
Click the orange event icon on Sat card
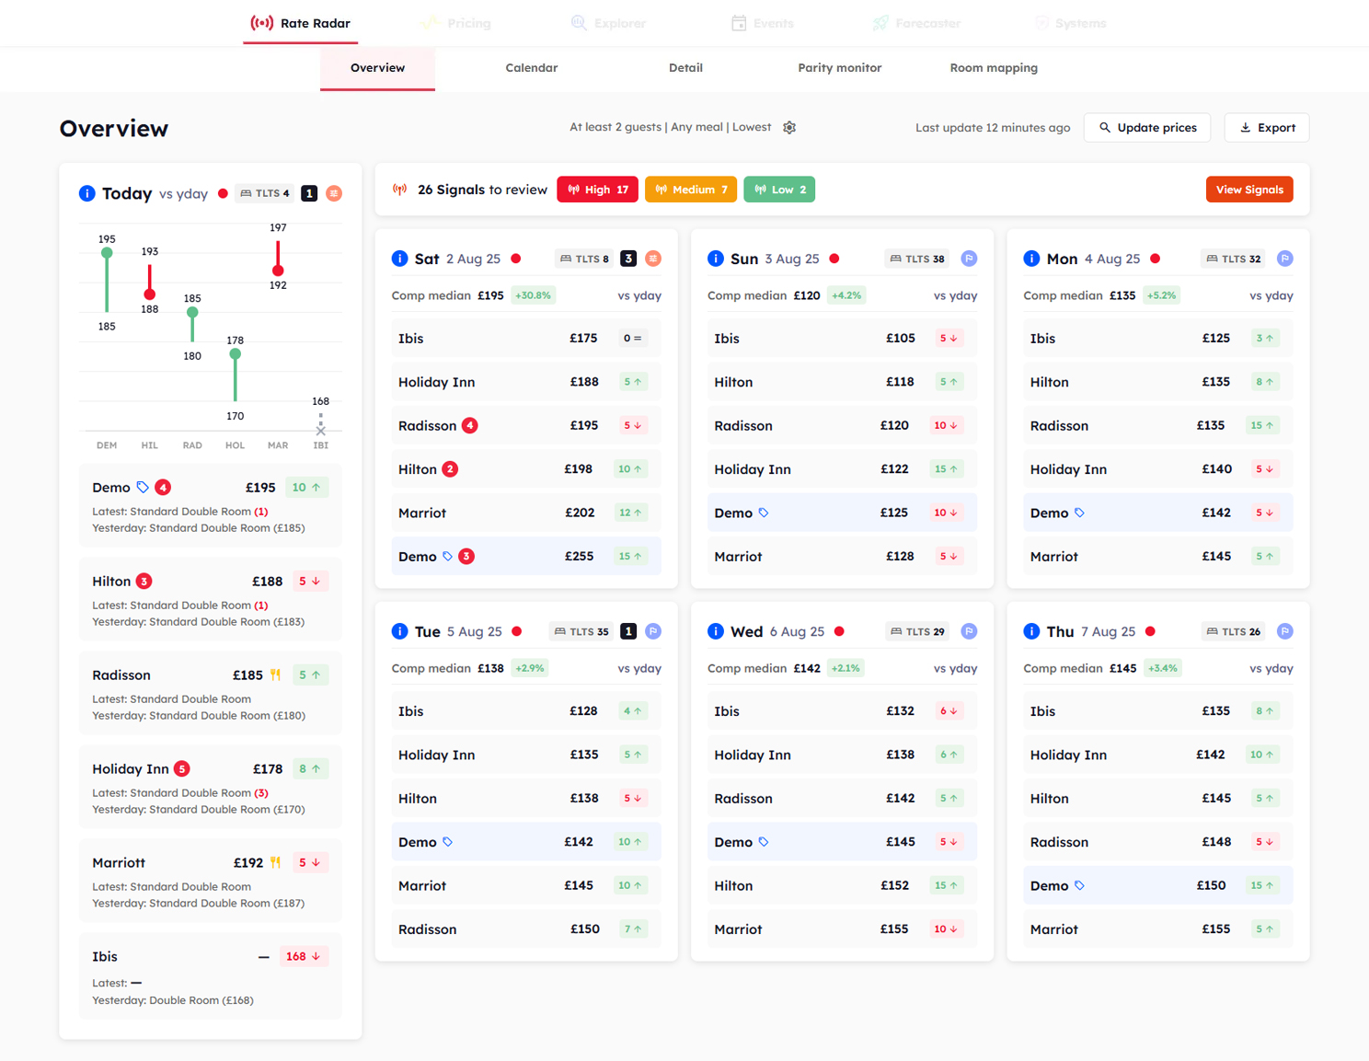click(653, 259)
